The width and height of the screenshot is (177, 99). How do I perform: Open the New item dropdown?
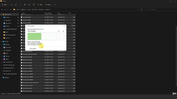click(5, 5)
